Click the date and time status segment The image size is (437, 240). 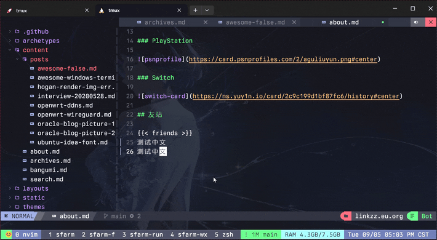[388, 234]
